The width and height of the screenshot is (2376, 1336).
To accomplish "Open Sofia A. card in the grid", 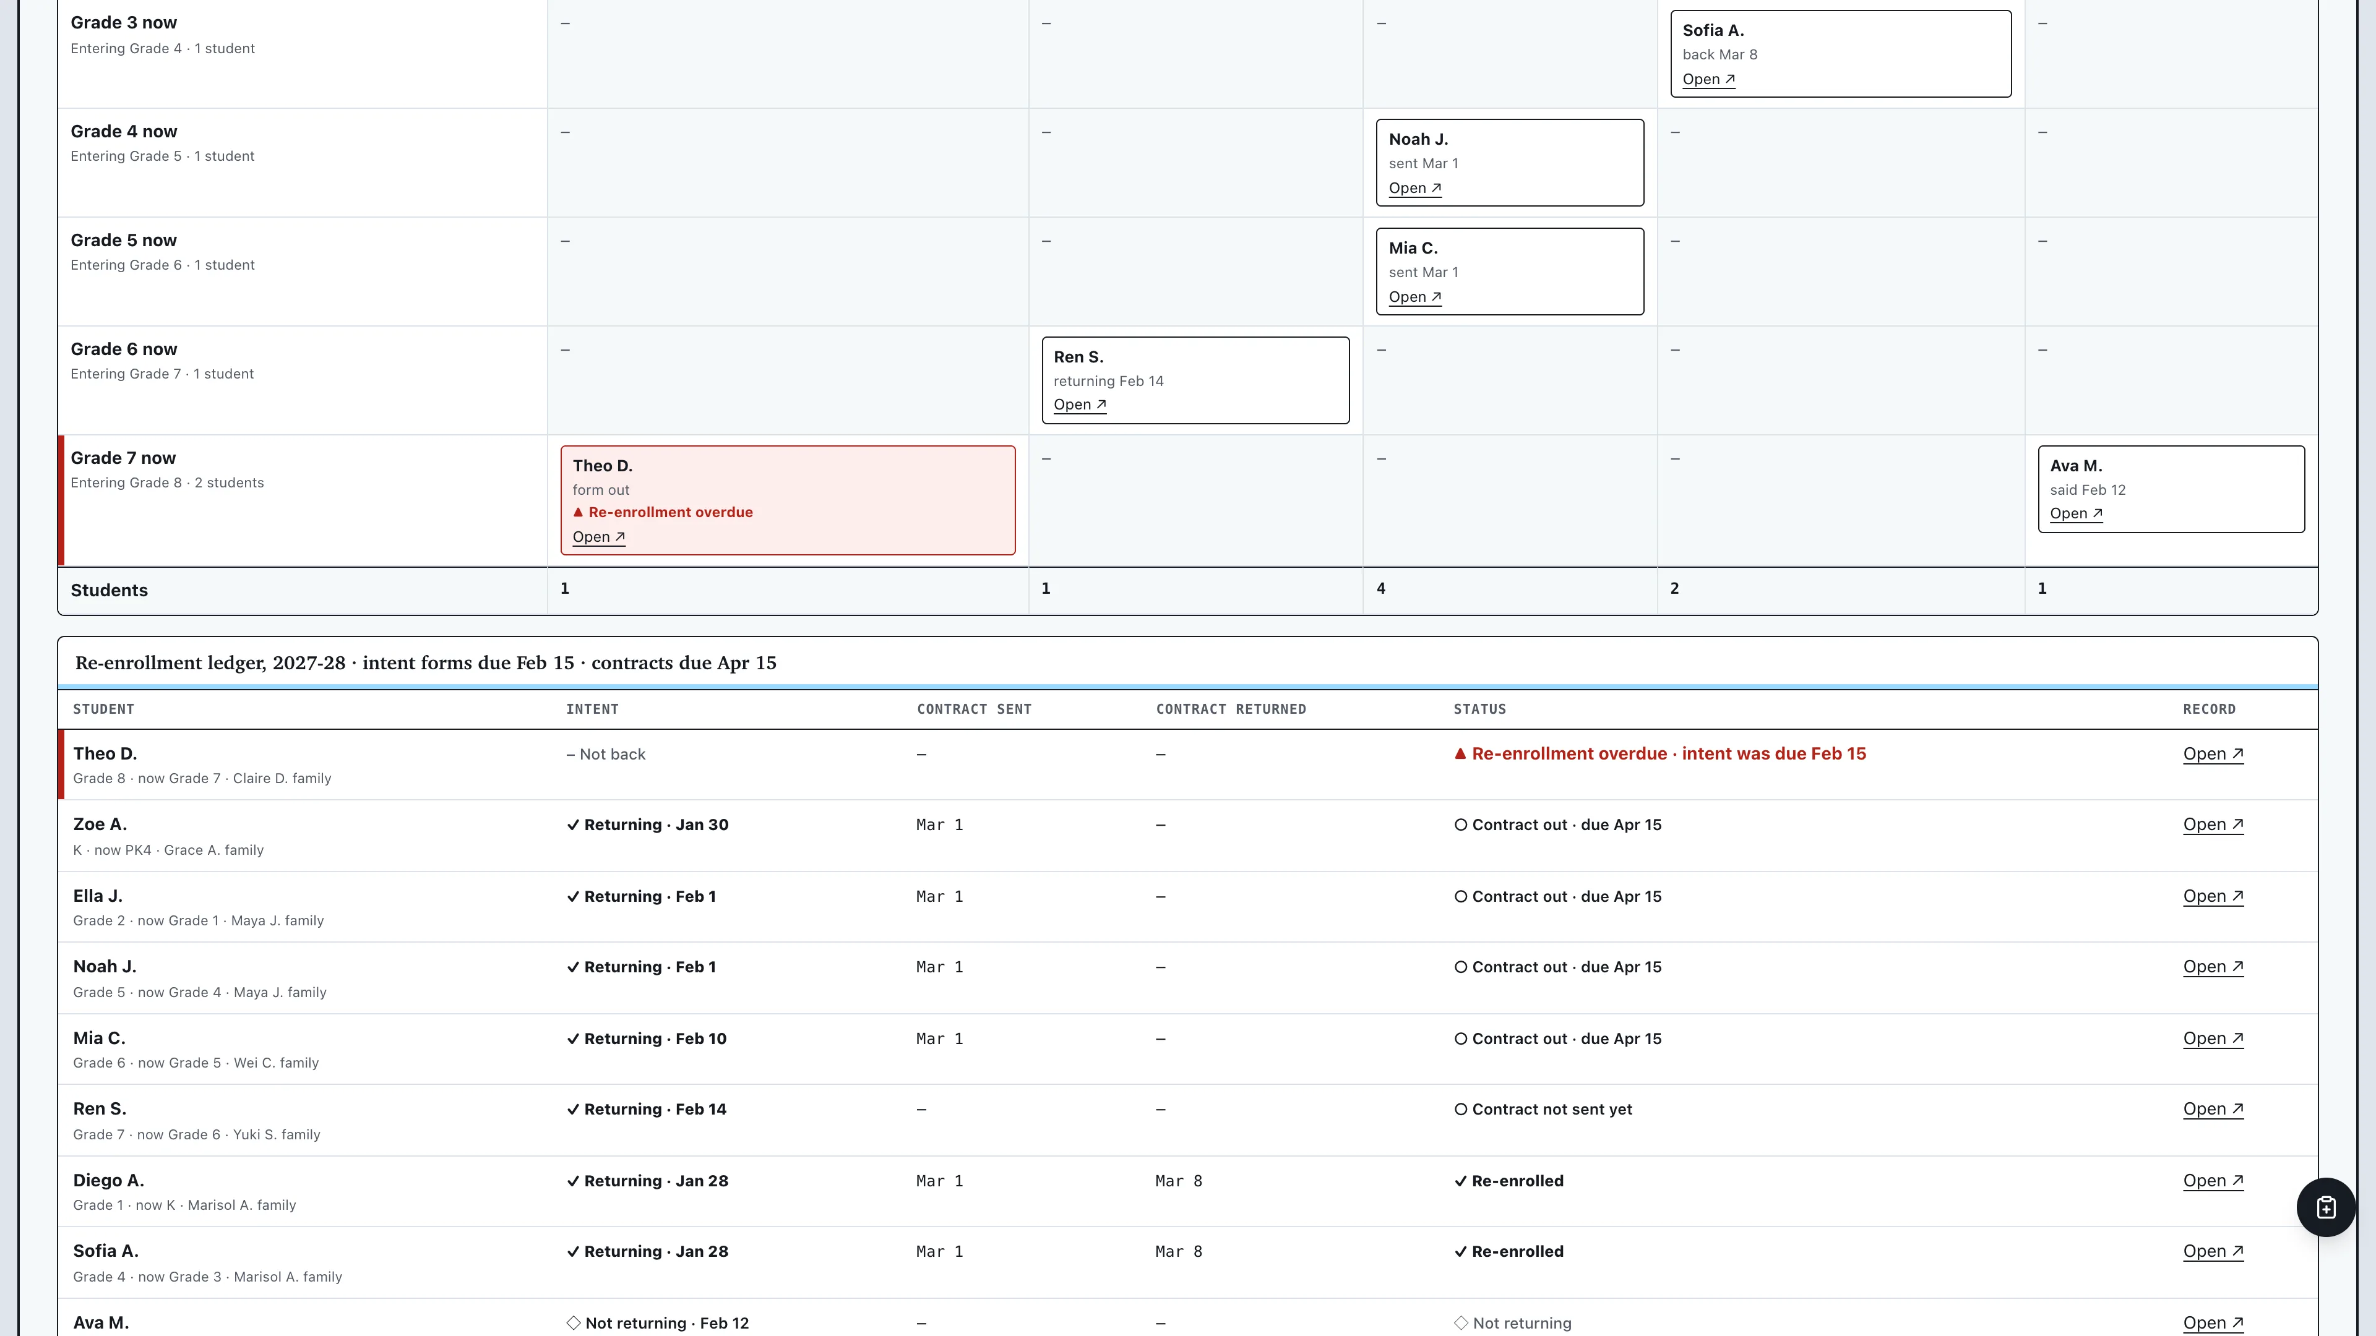I will [1708, 79].
